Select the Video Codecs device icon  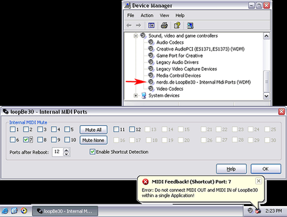pos(151,89)
